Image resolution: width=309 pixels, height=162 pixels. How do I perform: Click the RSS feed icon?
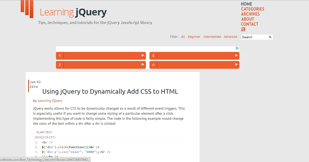(243, 29)
